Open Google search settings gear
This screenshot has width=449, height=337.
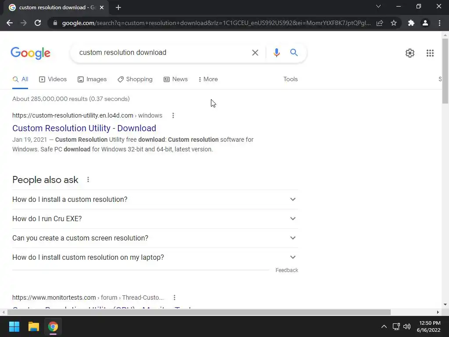410,53
